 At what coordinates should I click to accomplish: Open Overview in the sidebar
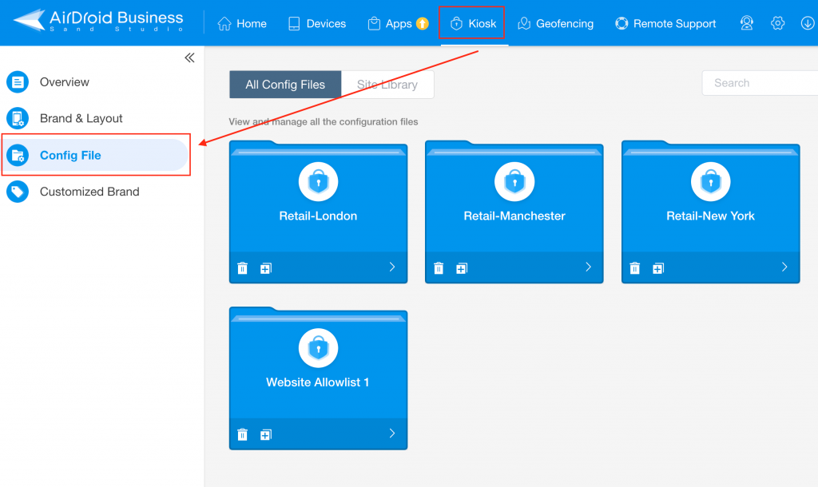click(x=65, y=82)
